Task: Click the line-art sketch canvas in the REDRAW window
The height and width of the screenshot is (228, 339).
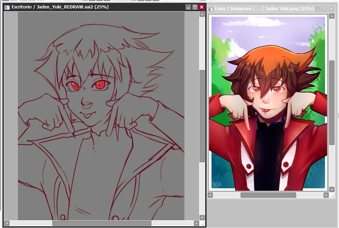Action: point(101,116)
